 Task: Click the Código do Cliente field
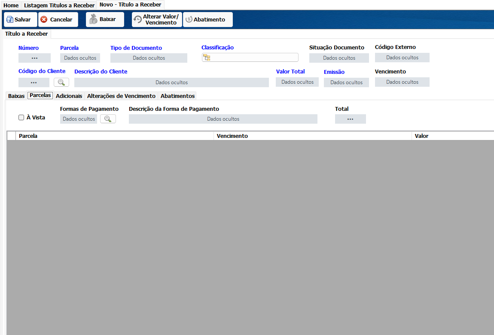pos(34,82)
